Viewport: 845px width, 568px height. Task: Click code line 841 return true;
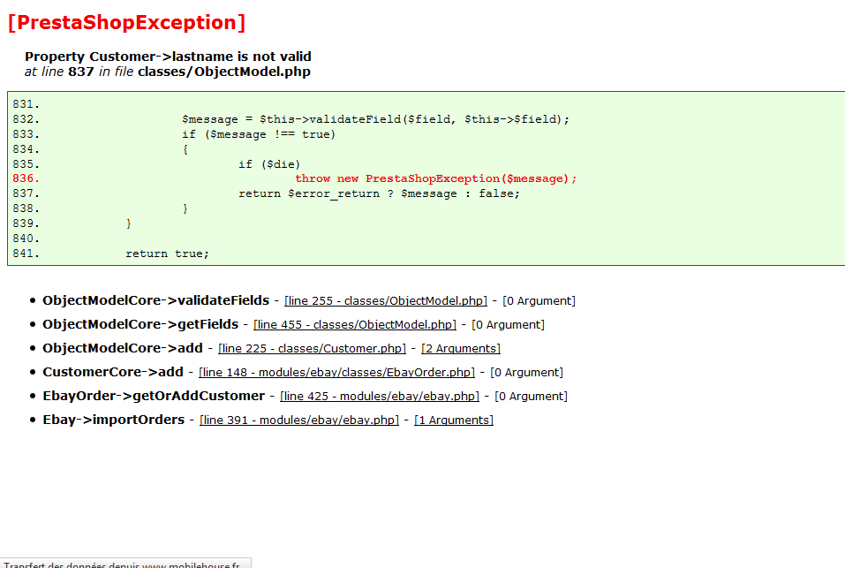click(167, 254)
